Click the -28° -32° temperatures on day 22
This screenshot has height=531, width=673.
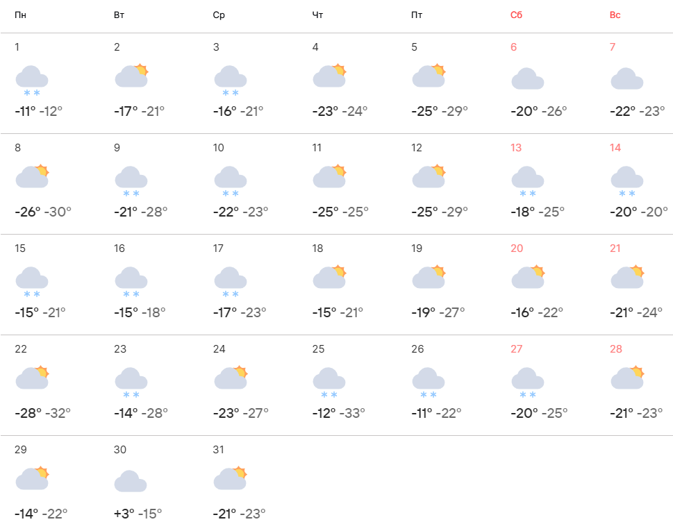click(x=42, y=413)
